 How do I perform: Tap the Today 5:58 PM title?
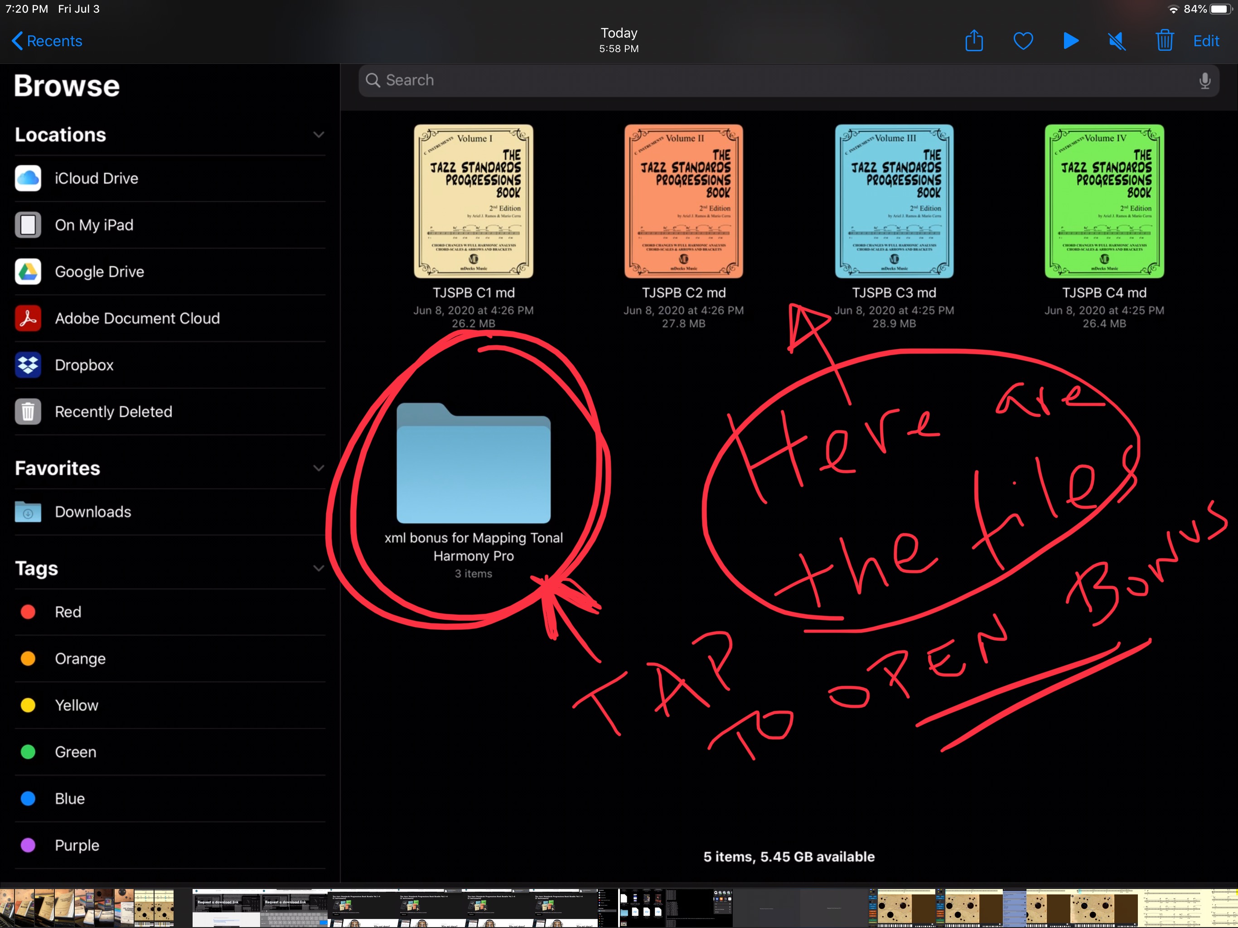tap(619, 40)
